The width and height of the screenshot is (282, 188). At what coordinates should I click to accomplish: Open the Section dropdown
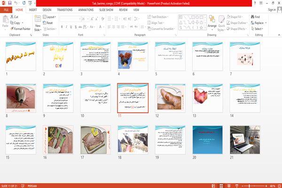50,29
